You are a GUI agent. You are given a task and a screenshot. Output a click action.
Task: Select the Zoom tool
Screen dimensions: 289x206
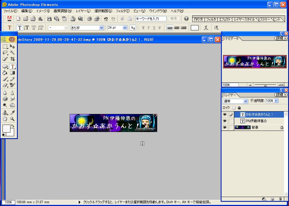pyautogui.click(x=12, y=119)
